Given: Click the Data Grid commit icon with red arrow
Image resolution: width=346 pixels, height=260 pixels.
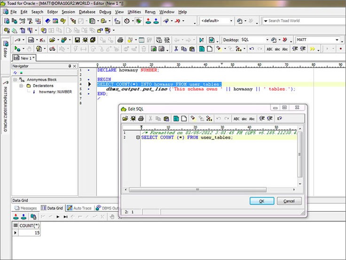Looking at the screenshot, I should [x=16, y=217].
